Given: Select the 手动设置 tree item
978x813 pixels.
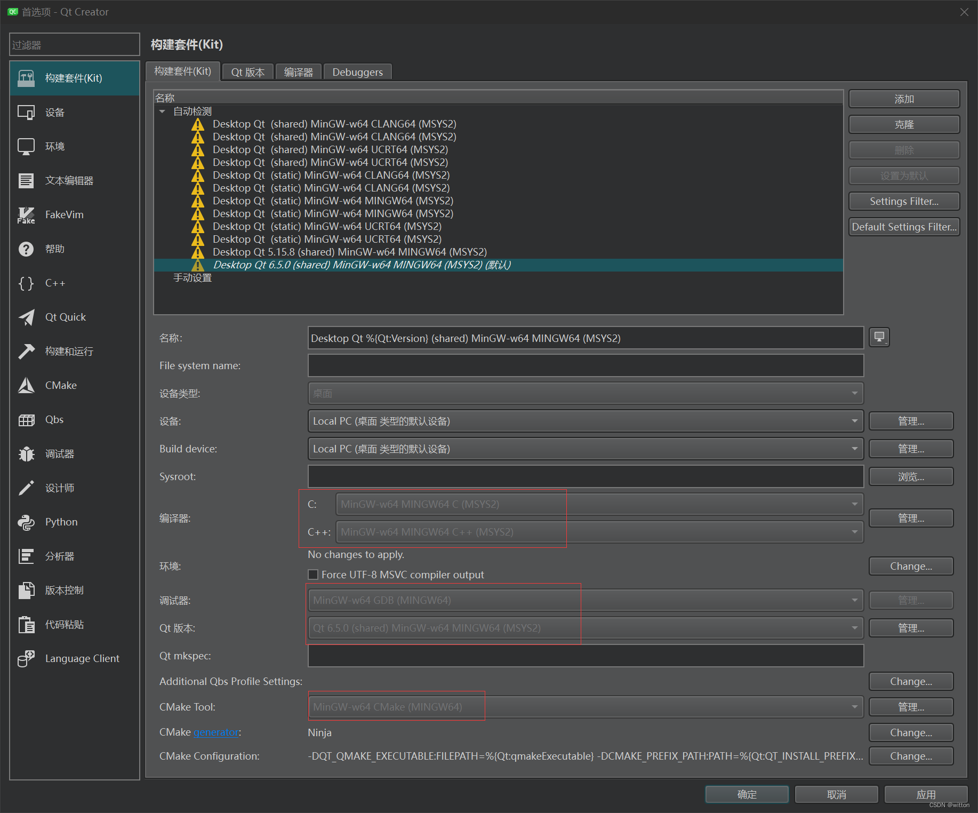Looking at the screenshot, I should tap(193, 278).
